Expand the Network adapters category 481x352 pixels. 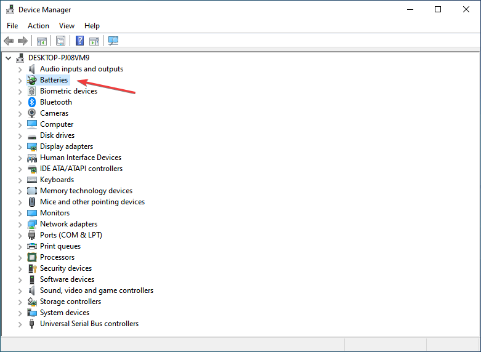(20, 225)
